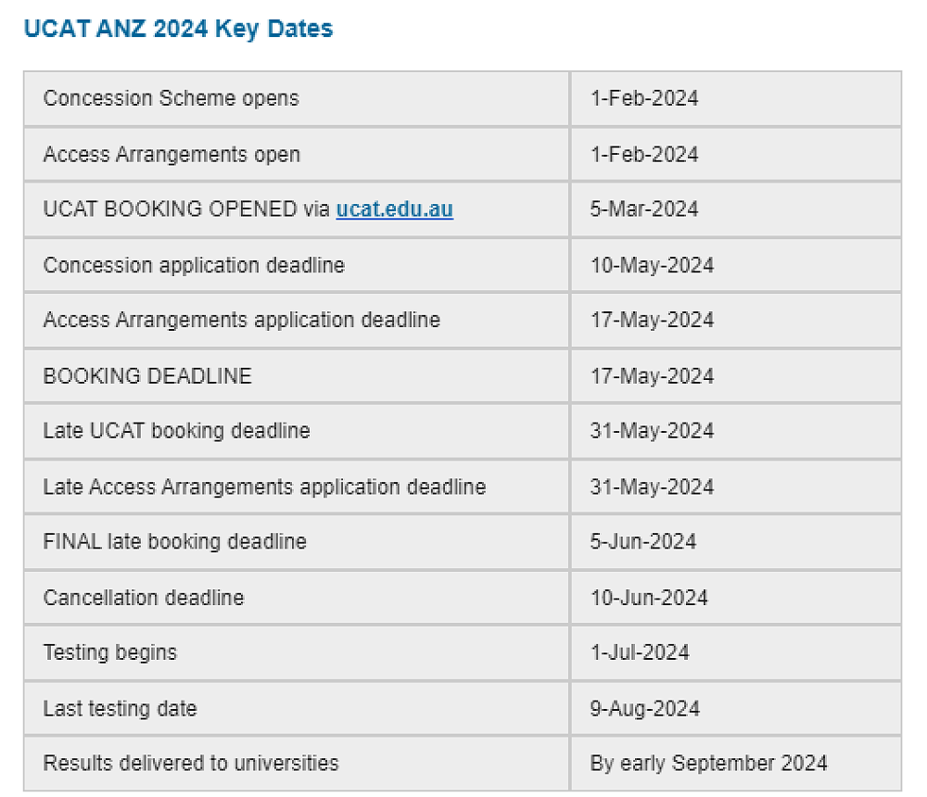The width and height of the screenshot is (927, 797).
Task: Select Late Access Arrangements application deadline text
Action: (x=264, y=487)
